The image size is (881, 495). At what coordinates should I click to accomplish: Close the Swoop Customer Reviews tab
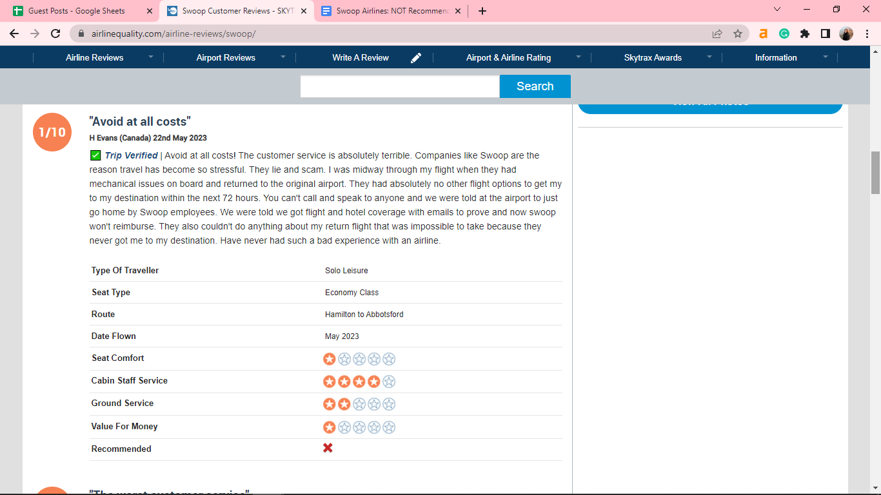click(x=304, y=11)
